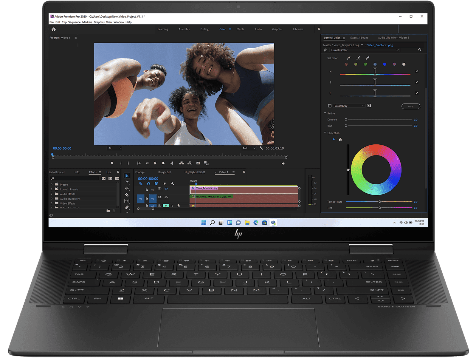476x358 pixels.
Task: Toggle the H range checkbox
Action: pos(417,71)
